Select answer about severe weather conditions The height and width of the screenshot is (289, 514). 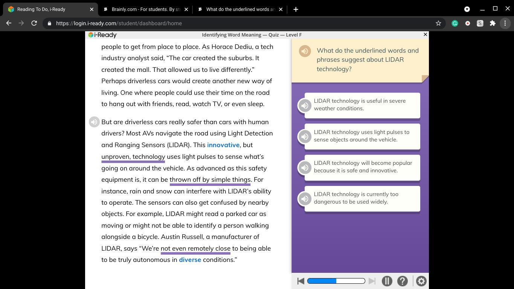point(362,105)
